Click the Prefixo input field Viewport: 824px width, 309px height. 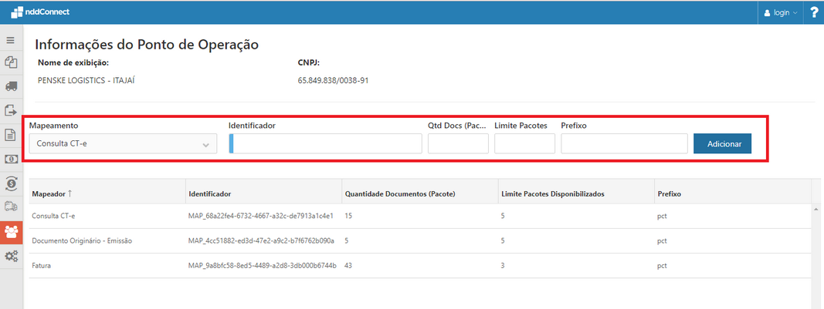[624, 143]
